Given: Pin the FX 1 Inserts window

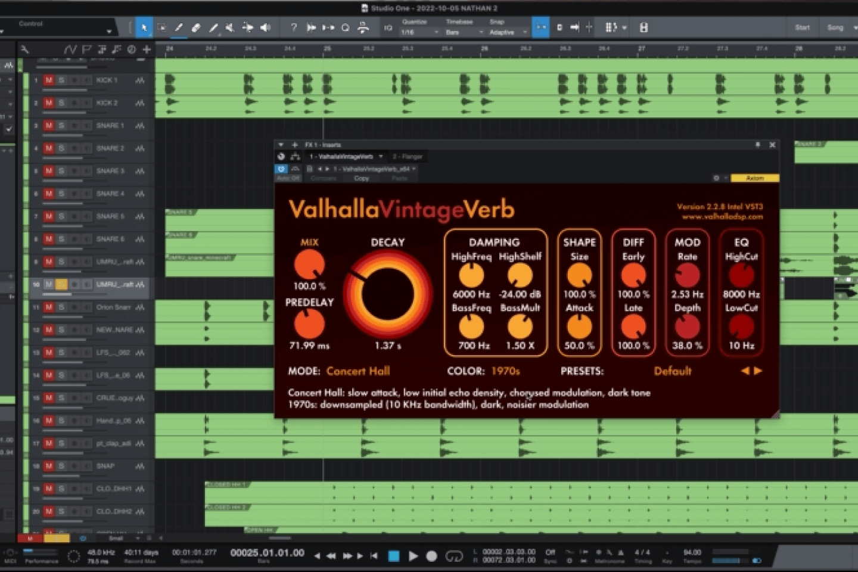Looking at the screenshot, I should [x=758, y=145].
